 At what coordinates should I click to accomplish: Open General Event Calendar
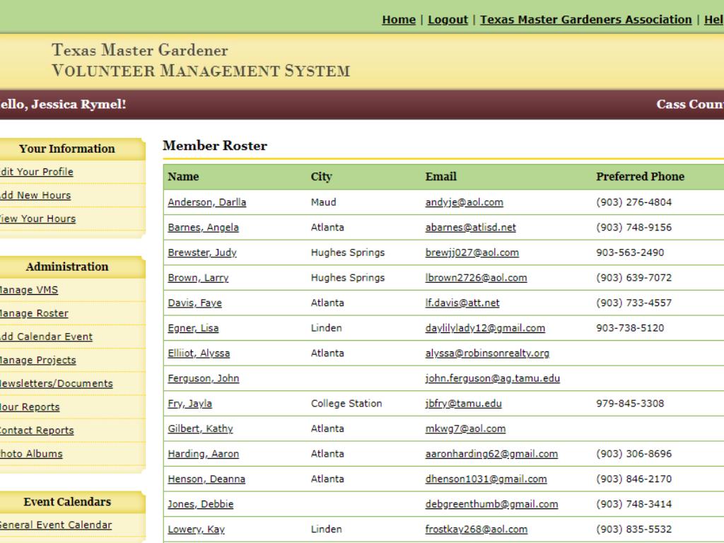(x=56, y=525)
